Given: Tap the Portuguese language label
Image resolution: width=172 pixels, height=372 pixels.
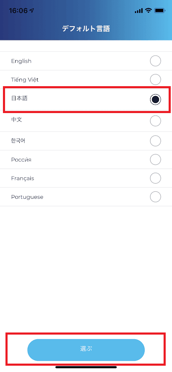Looking at the screenshot, I should [x=27, y=197].
